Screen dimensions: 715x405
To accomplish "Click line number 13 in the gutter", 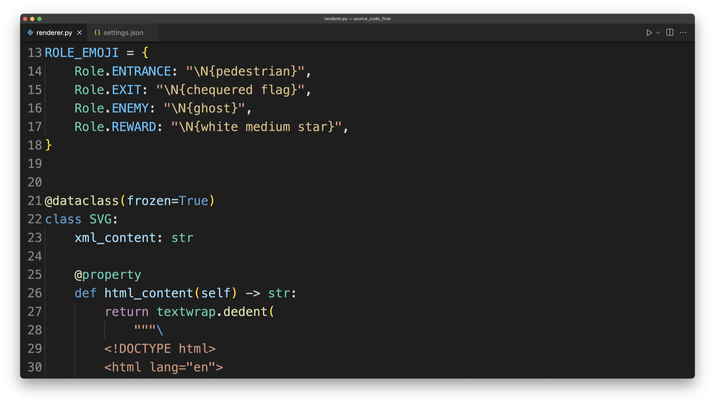I will 35,53.
